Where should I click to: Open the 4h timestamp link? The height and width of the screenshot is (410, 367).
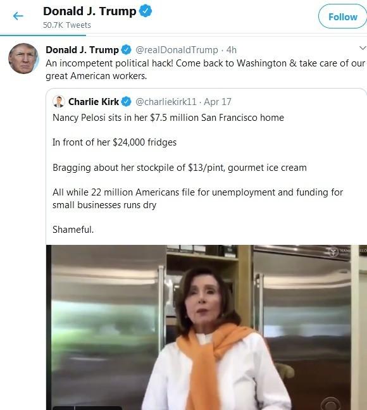(231, 50)
